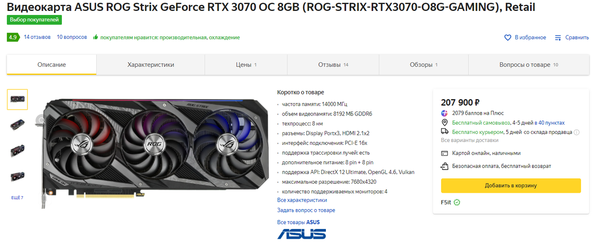This screenshot has width=598, height=248.
Task: Click the Plus points badge icon
Action: click(x=445, y=113)
